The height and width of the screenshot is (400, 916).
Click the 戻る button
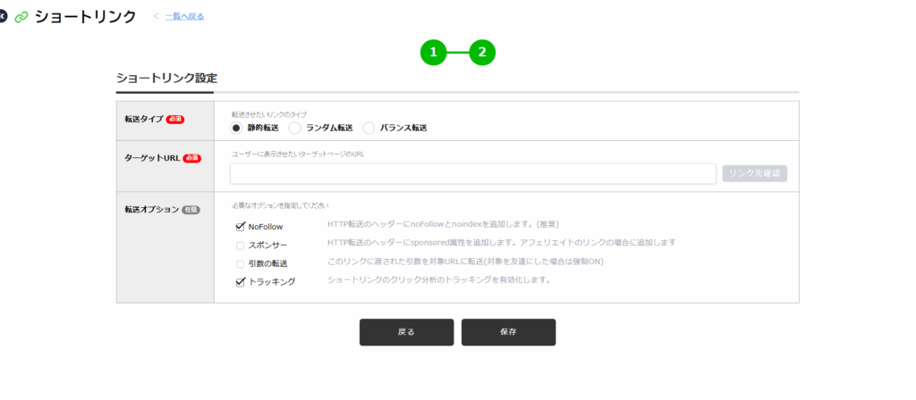point(406,332)
